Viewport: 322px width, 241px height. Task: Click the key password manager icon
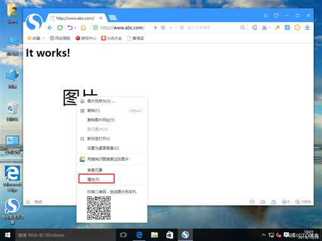[x=277, y=28]
